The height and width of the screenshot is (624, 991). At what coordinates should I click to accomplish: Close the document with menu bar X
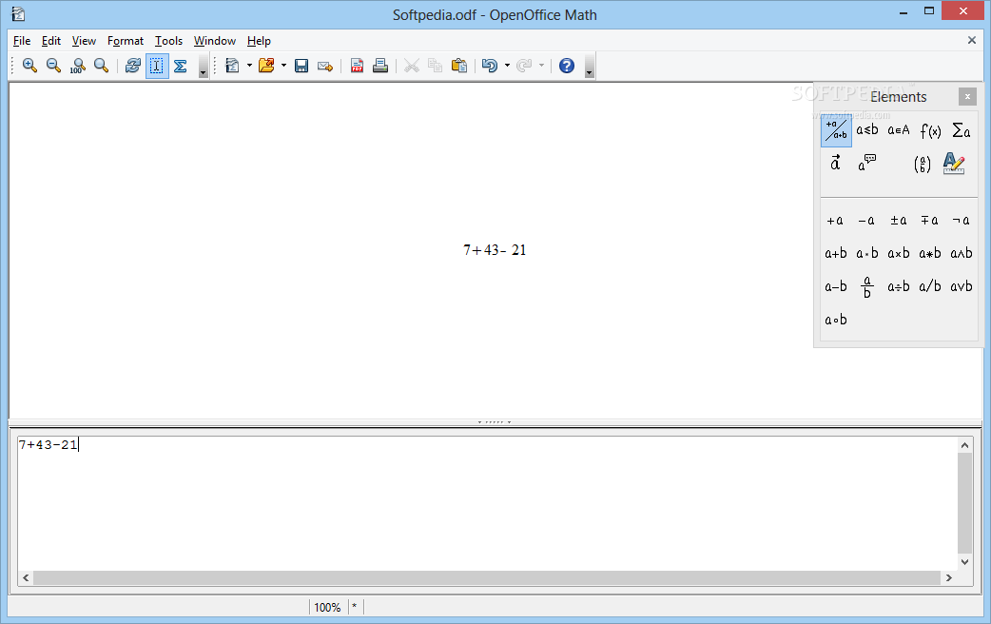click(x=972, y=41)
